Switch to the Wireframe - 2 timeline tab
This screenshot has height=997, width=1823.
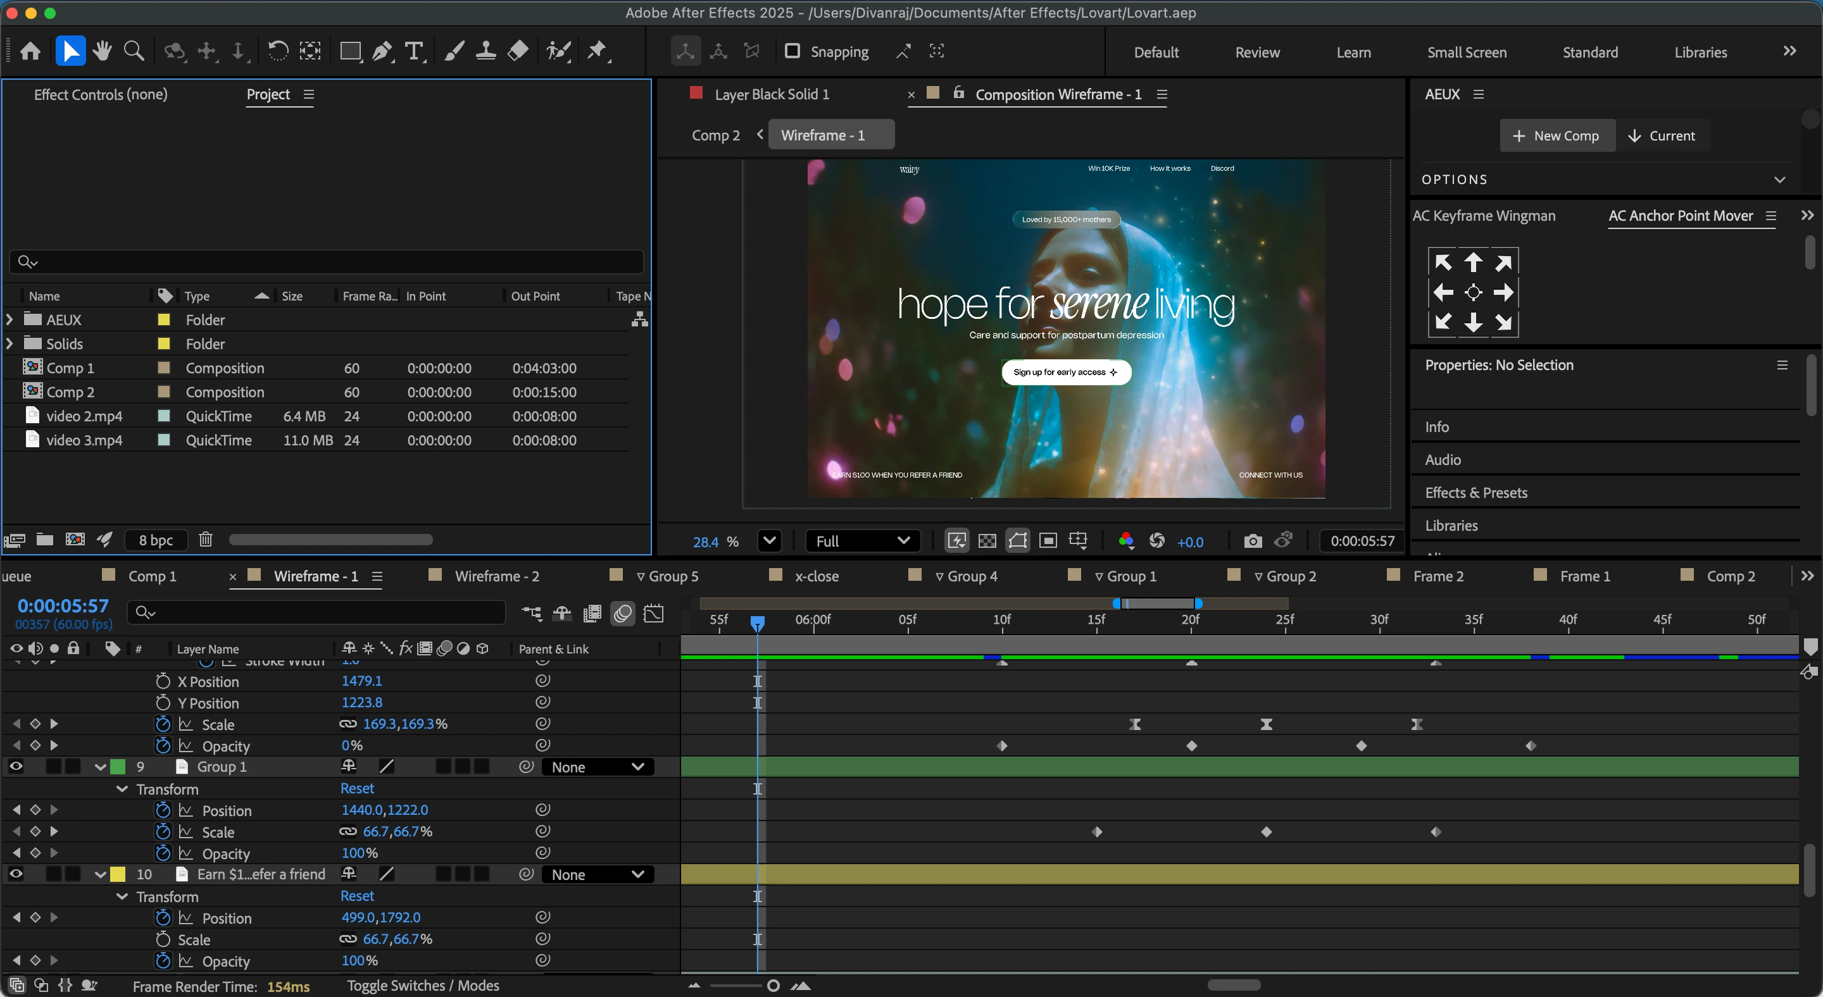click(496, 576)
